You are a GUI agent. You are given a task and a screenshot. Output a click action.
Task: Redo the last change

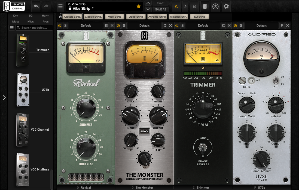pyautogui.click(x=46, y=6)
